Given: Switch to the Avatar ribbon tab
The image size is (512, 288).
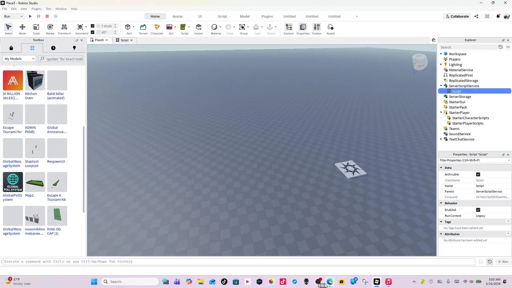Looking at the screenshot, I should (178, 16).
